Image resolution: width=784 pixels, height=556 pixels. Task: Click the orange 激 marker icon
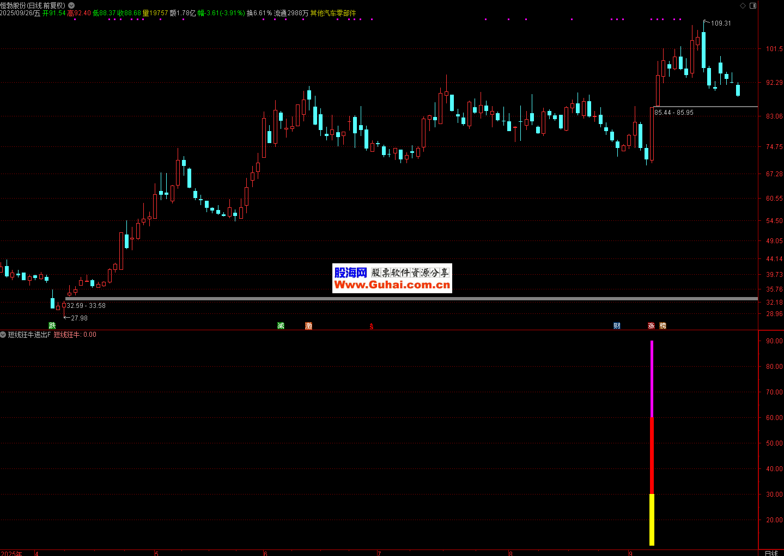[x=309, y=326]
